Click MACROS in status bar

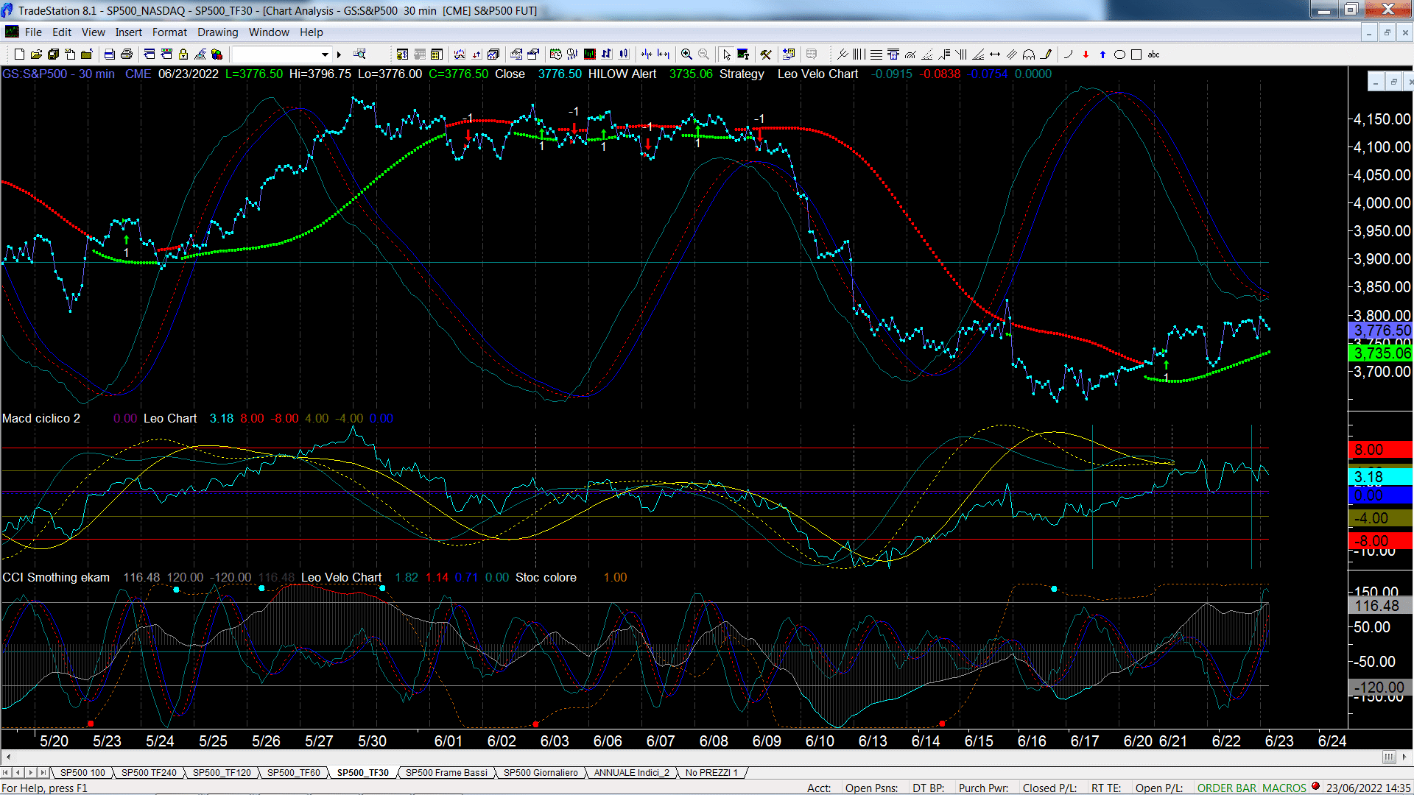[x=1284, y=788]
